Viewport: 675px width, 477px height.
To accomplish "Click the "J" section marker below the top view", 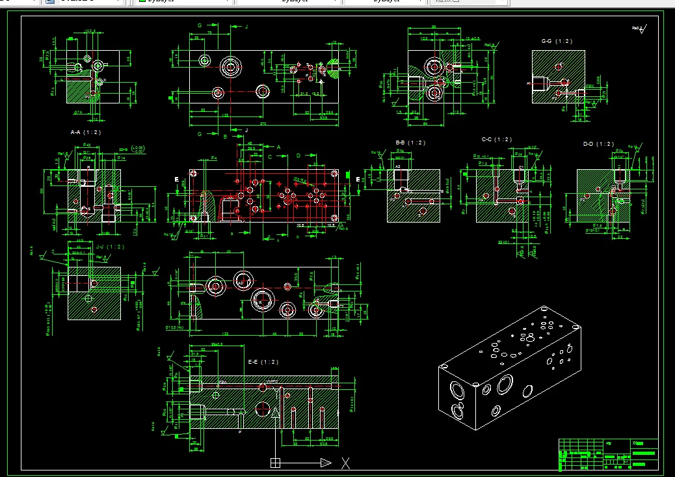I will point(246,130).
